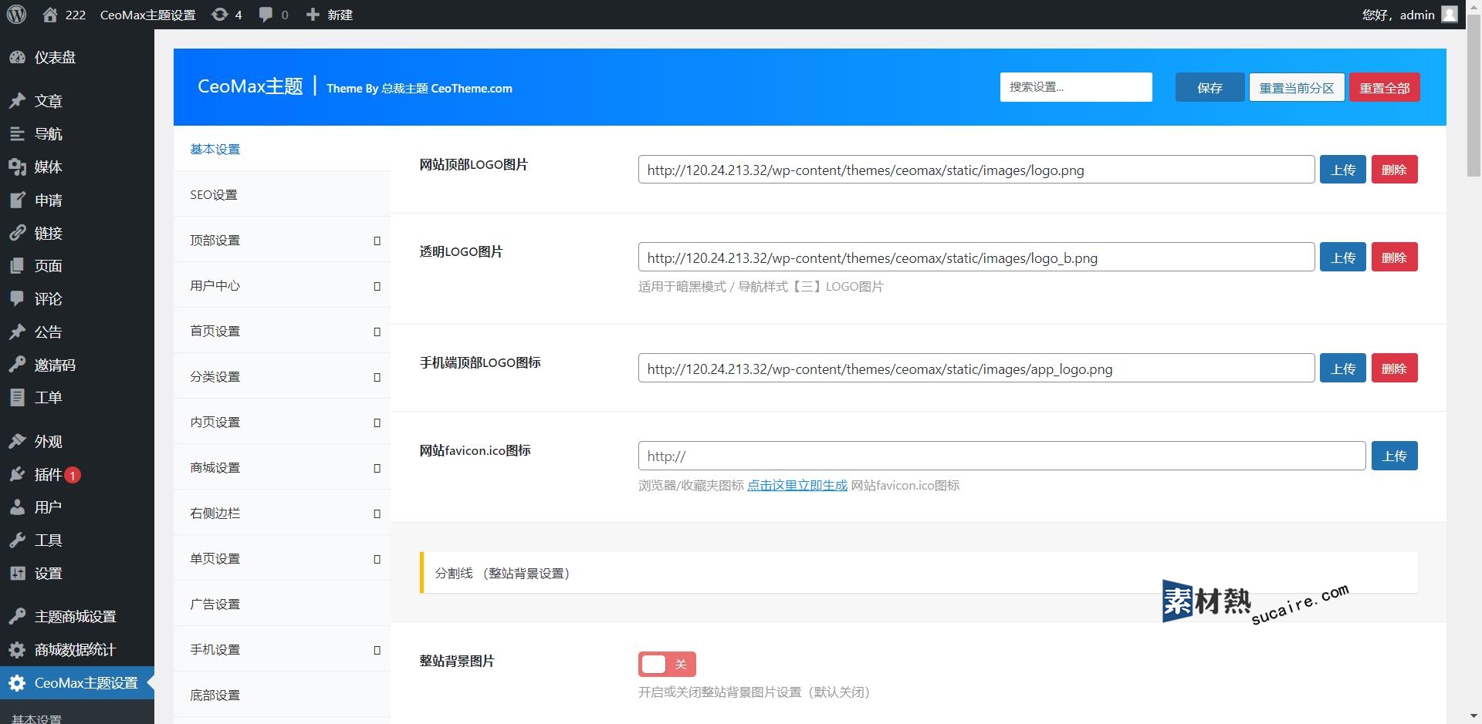Viewport: 1482px width, 724px height.
Task: Click the admin avatar icon
Action: (1450, 15)
